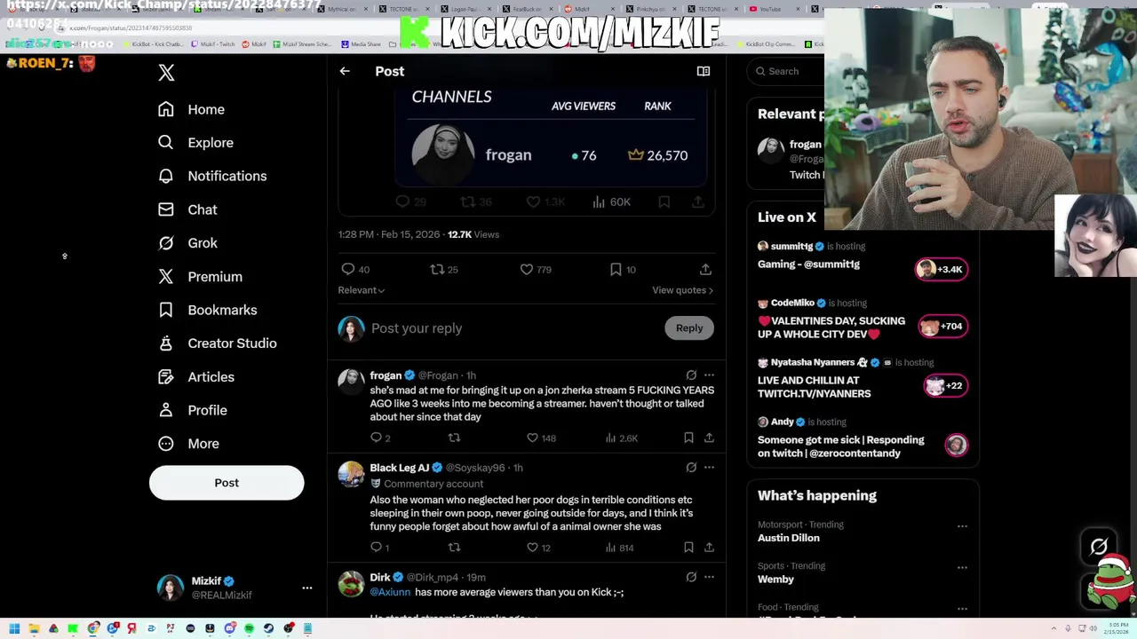Bookmark the main post showing 10 bookmarks
Viewport: 1137px width, 639px height.
tap(616, 269)
